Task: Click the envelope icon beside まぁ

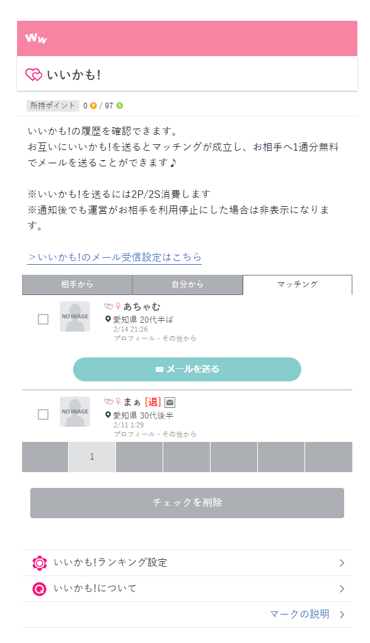Action: coord(170,402)
